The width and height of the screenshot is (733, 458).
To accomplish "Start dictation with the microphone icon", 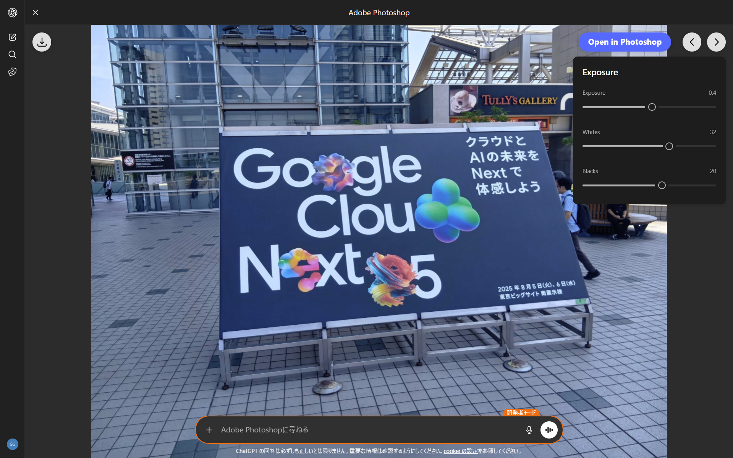I will tap(529, 430).
